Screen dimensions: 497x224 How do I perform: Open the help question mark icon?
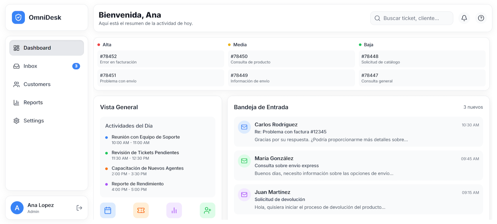481,18
